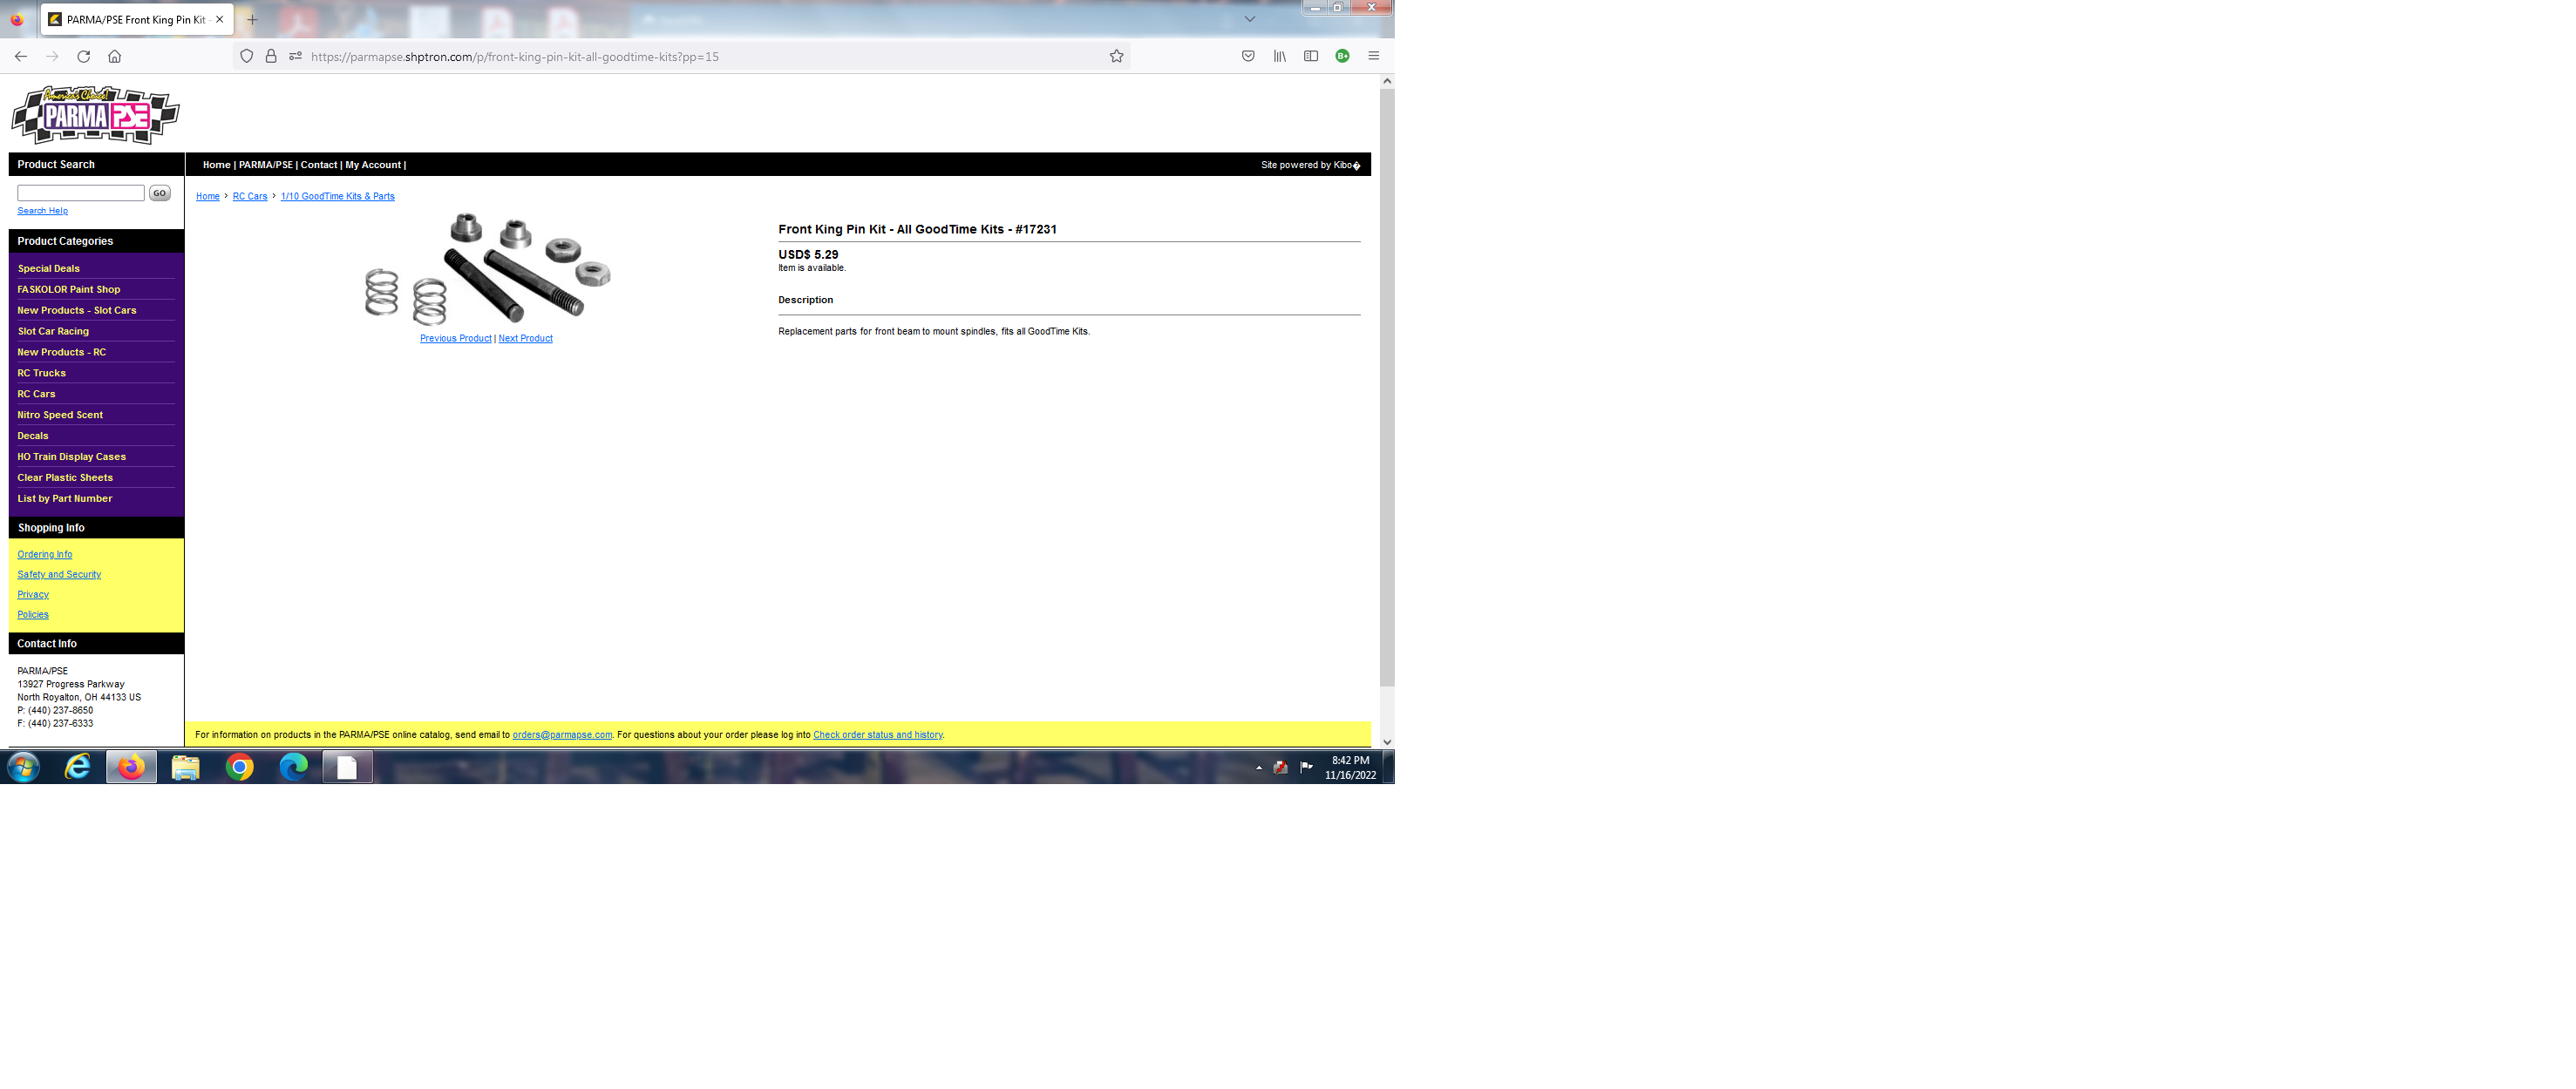Save page to Pocket

click(x=1248, y=56)
